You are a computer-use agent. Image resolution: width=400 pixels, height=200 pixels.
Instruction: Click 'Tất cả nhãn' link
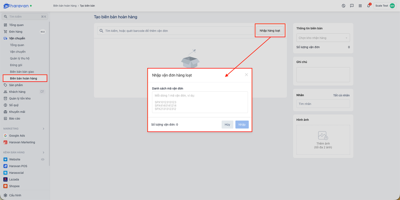pyautogui.click(x=341, y=95)
